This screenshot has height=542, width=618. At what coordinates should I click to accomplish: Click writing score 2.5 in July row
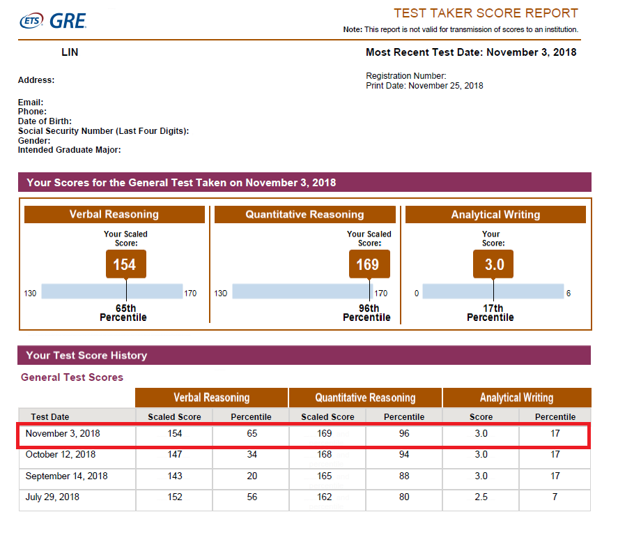[481, 497]
